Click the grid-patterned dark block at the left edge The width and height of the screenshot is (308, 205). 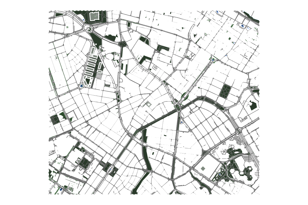coord(55,119)
